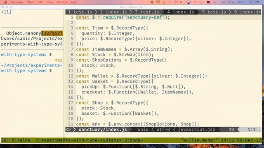The width and height of the screenshot is (264, 148).
Task: Click the ~/Projects/experiments- path prompt
Action: (x=32, y=65)
